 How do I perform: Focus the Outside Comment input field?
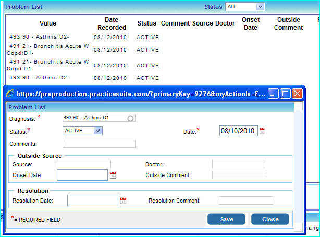pos(239,175)
